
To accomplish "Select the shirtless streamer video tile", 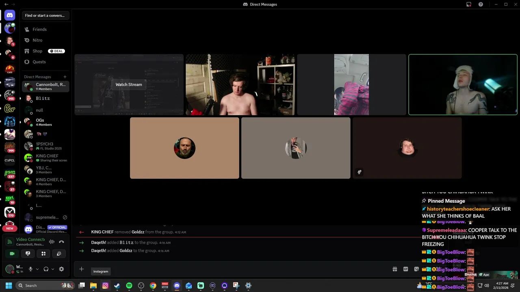I will click(x=240, y=84).
